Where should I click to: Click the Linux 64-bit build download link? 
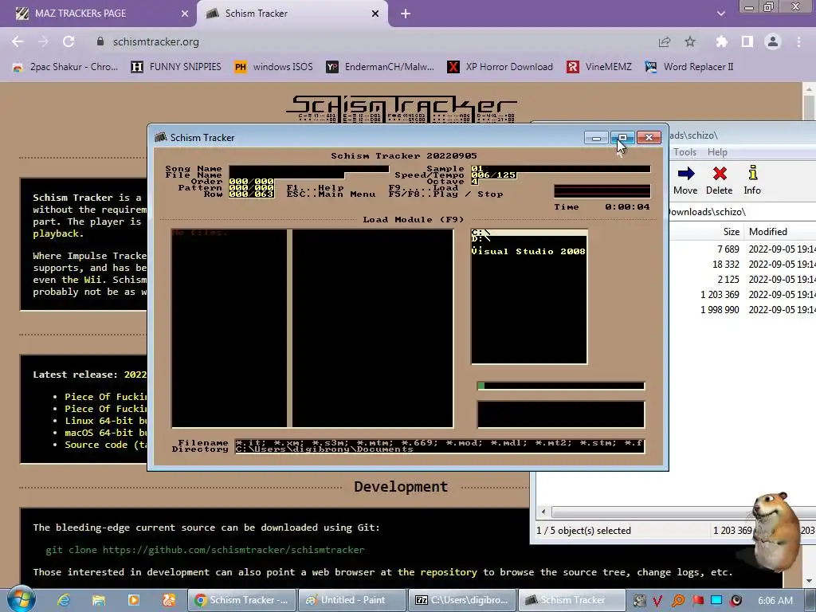coord(106,421)
